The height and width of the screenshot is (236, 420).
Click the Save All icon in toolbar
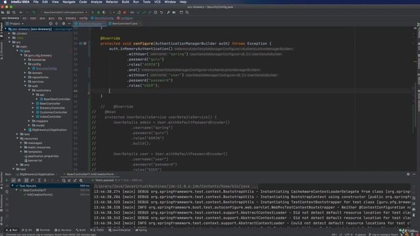[x=9, y=12]
